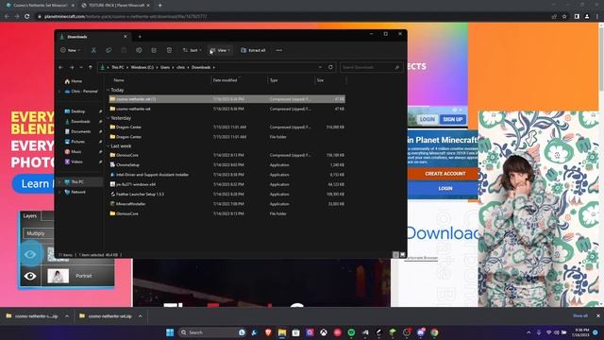Toggle the highlighted eye icon above Portrait layer
Screen dimensions: 604x340
30,254
